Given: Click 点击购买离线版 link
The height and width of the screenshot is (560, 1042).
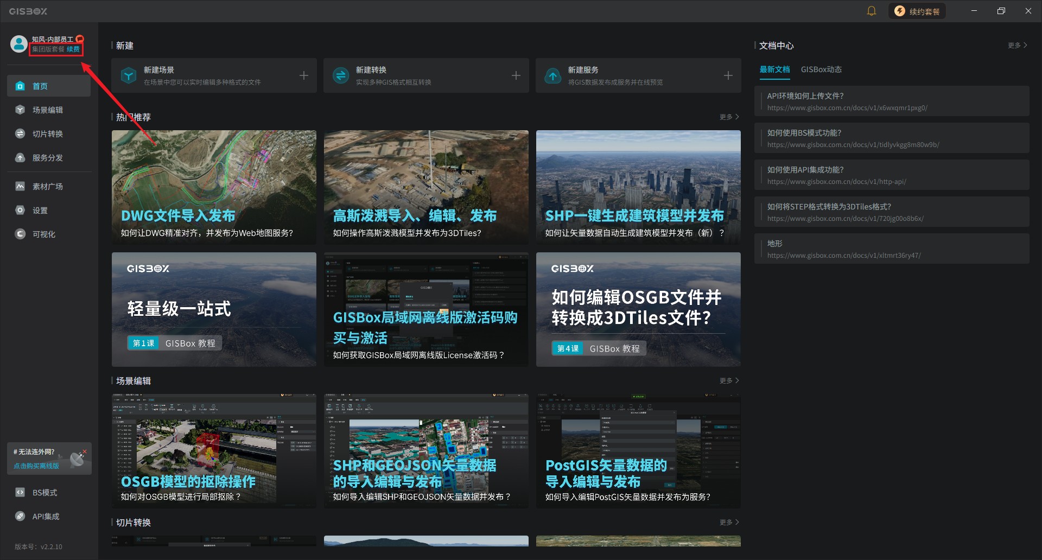Looking at the screenshot, I should pyautogui.click(x=36, y=466).
